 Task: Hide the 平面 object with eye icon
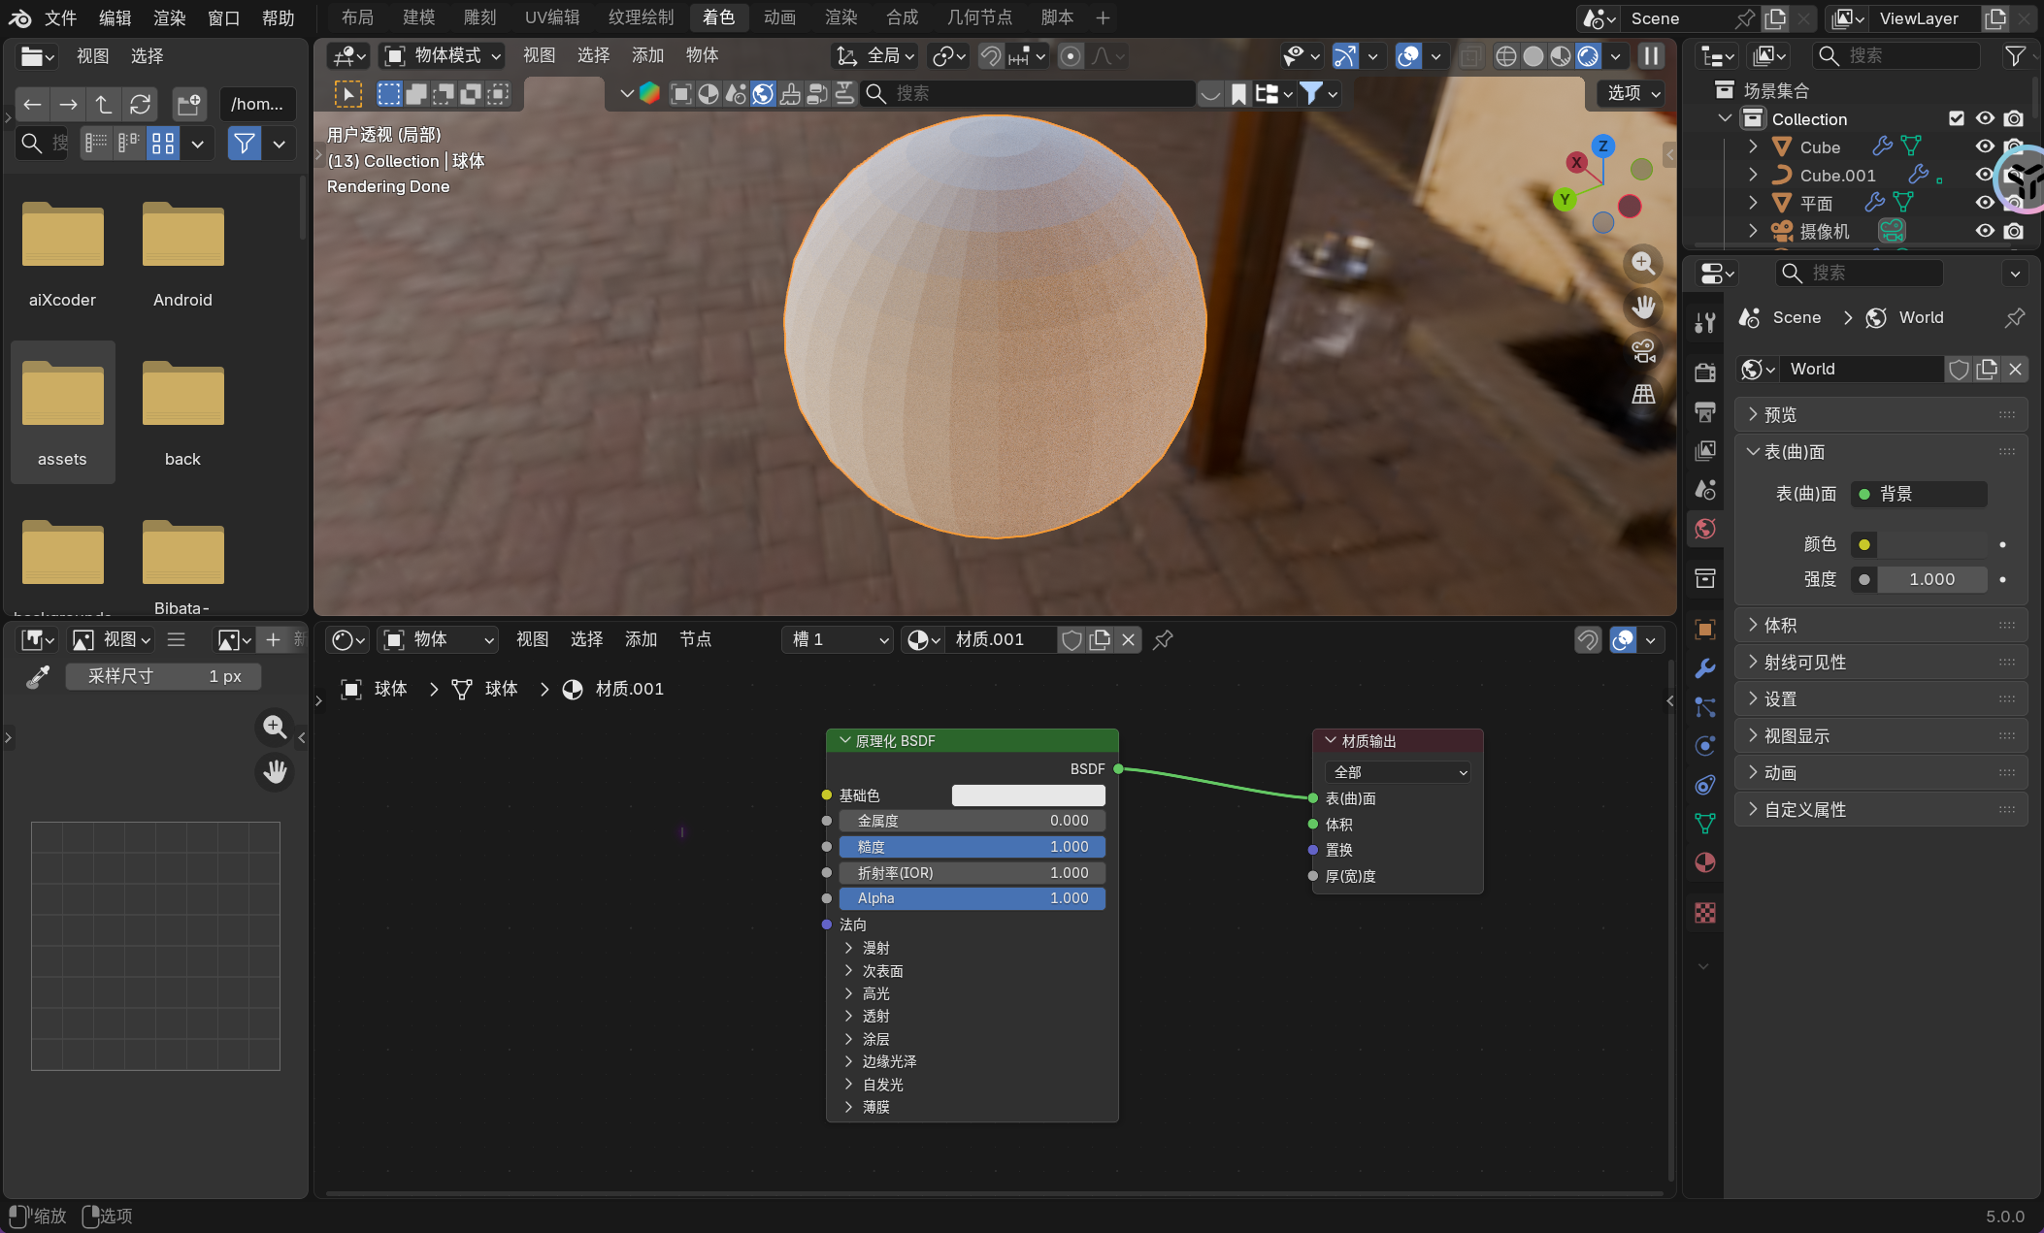pyautogui.click(x=1985, y=203)
